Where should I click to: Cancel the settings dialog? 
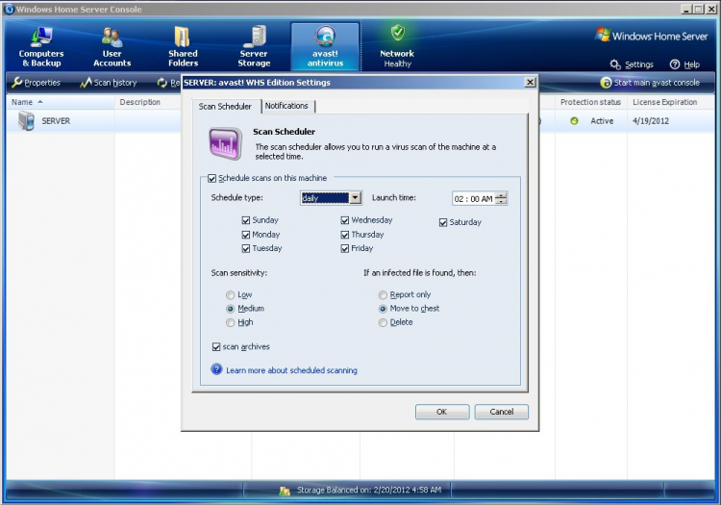[501, 412]
